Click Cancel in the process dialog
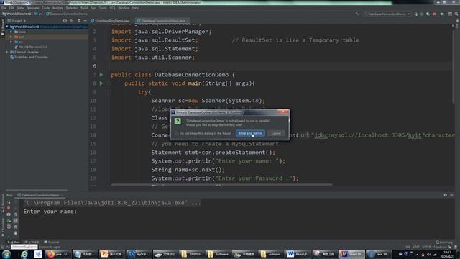The height and width of the screenshot is (259, 460). point(276,133)
